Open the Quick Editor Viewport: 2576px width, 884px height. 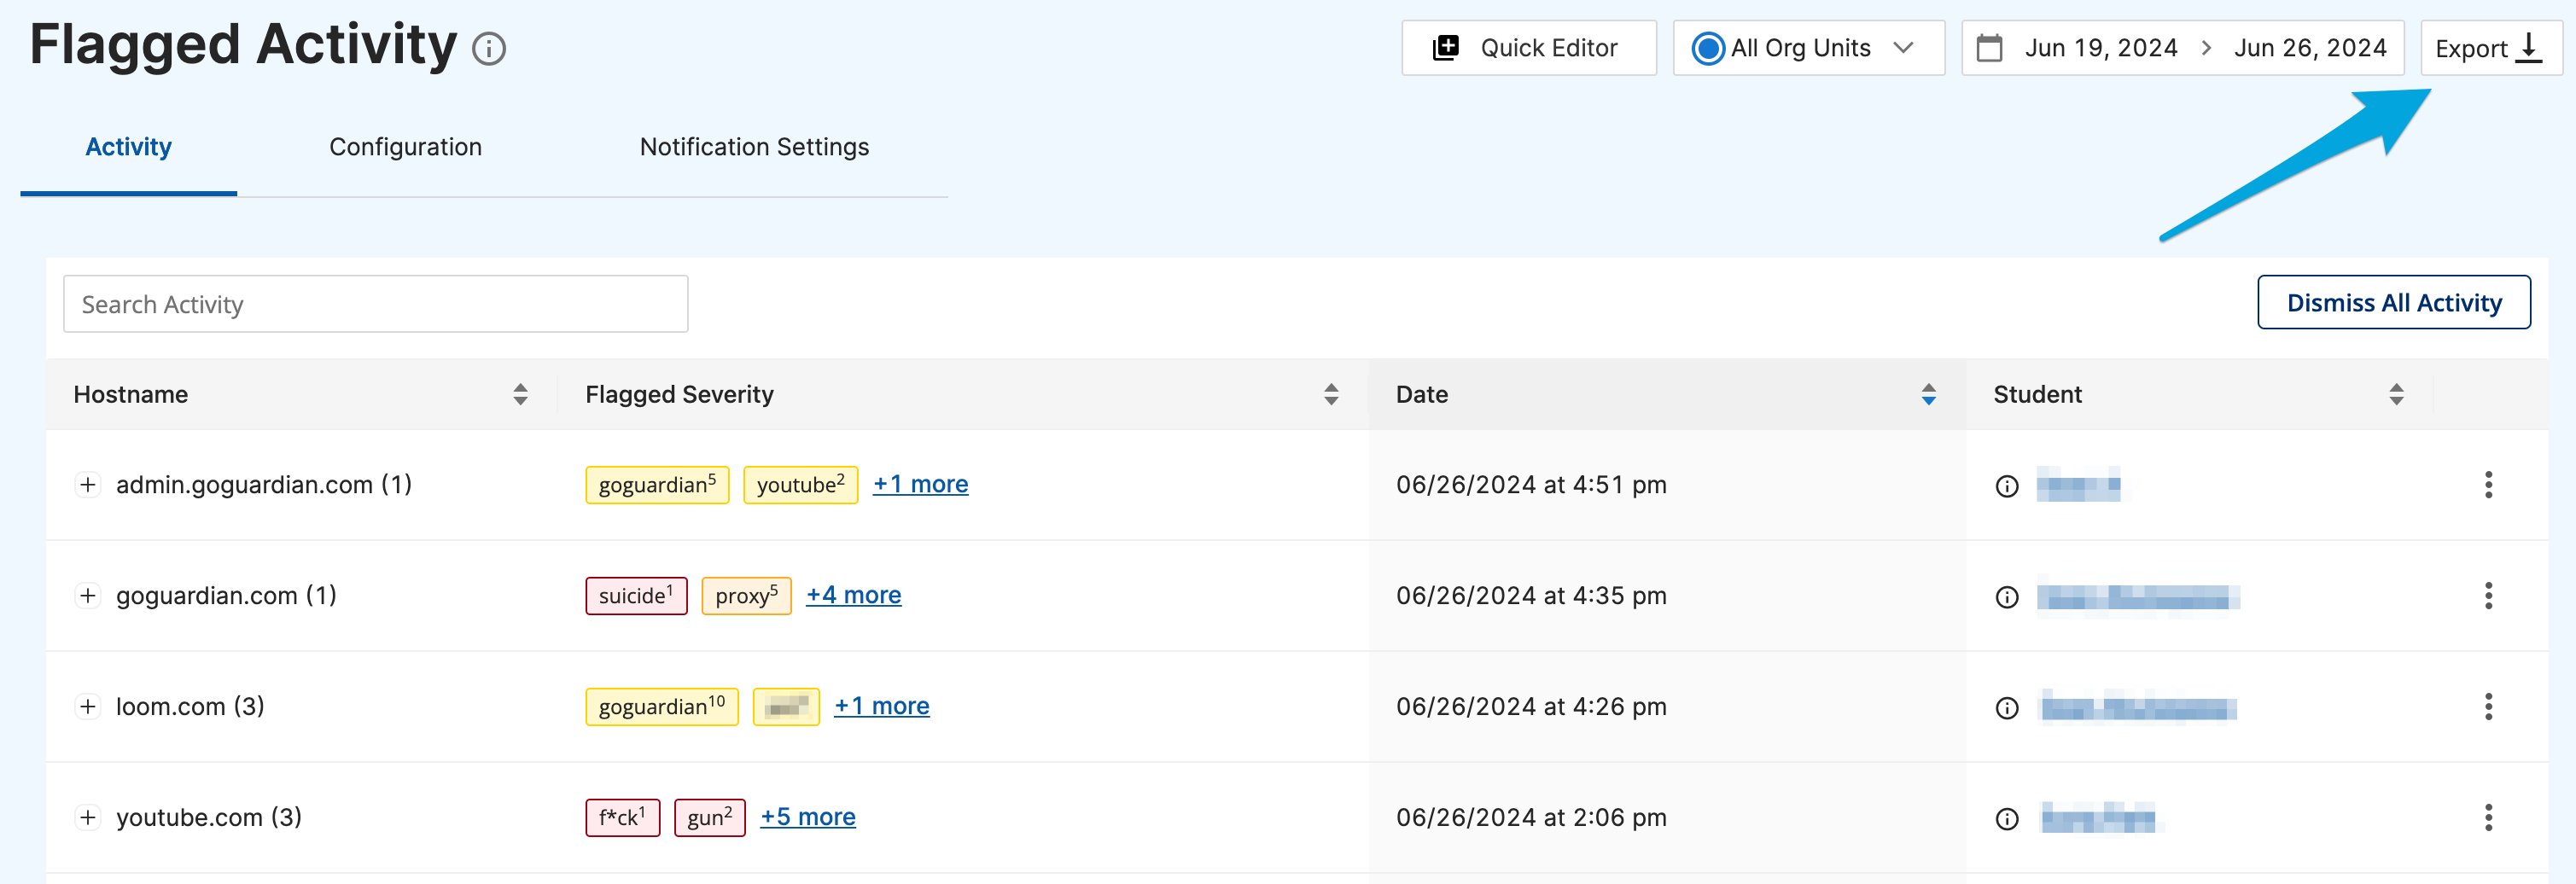coord(1528,48)
